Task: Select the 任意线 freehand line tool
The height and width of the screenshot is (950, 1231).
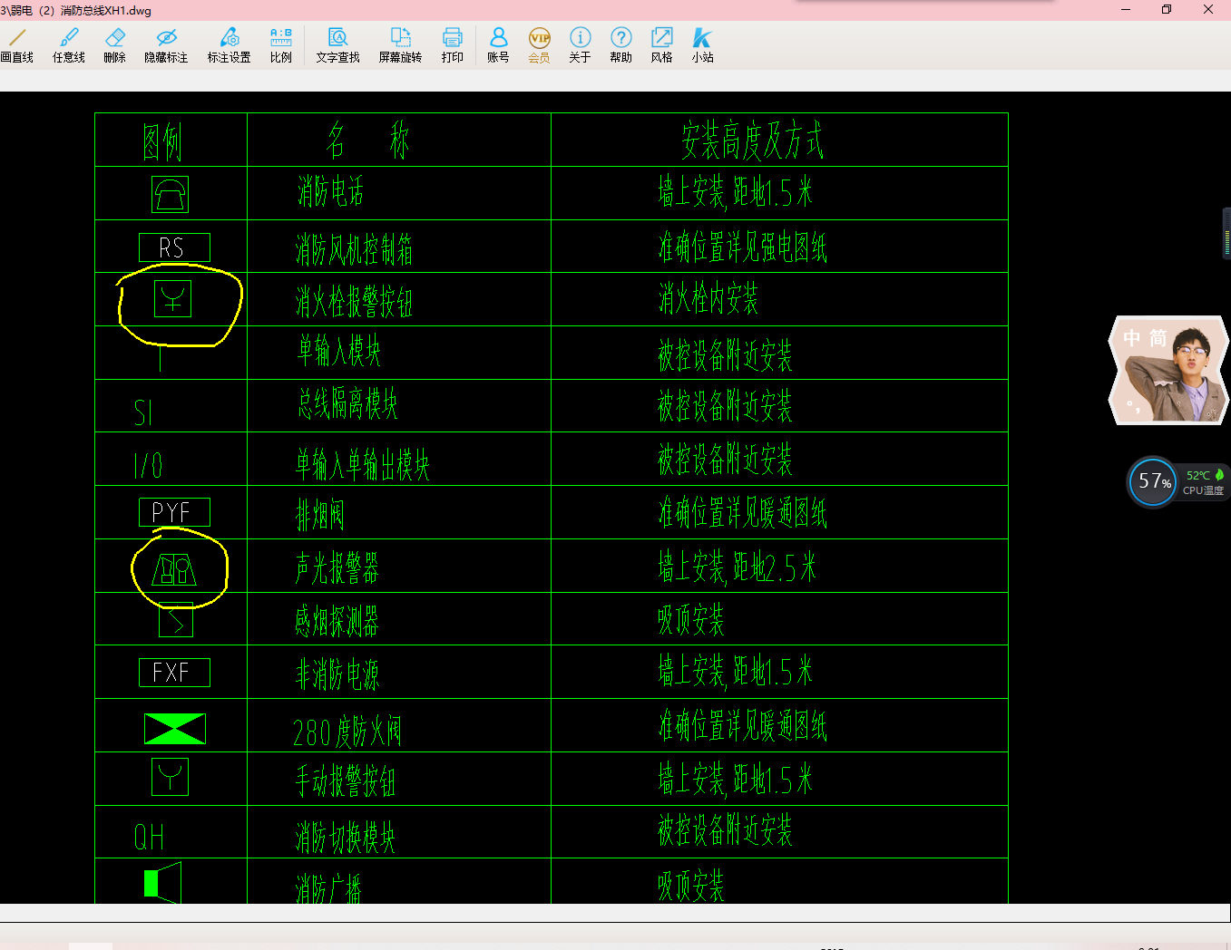Action: (x=69, y=45)
